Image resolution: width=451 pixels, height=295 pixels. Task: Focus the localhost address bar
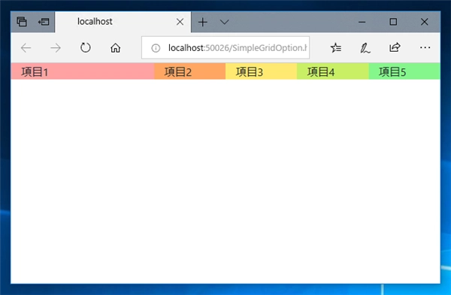coord(225,48)
